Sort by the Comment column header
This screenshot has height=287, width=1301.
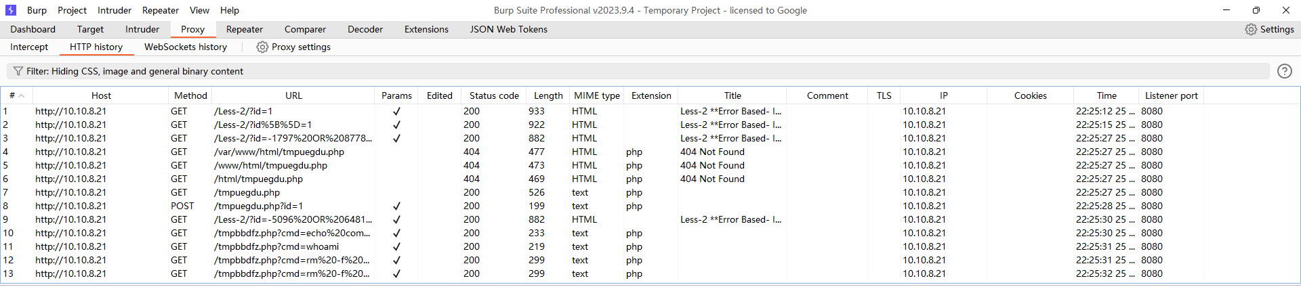point(827,95)
